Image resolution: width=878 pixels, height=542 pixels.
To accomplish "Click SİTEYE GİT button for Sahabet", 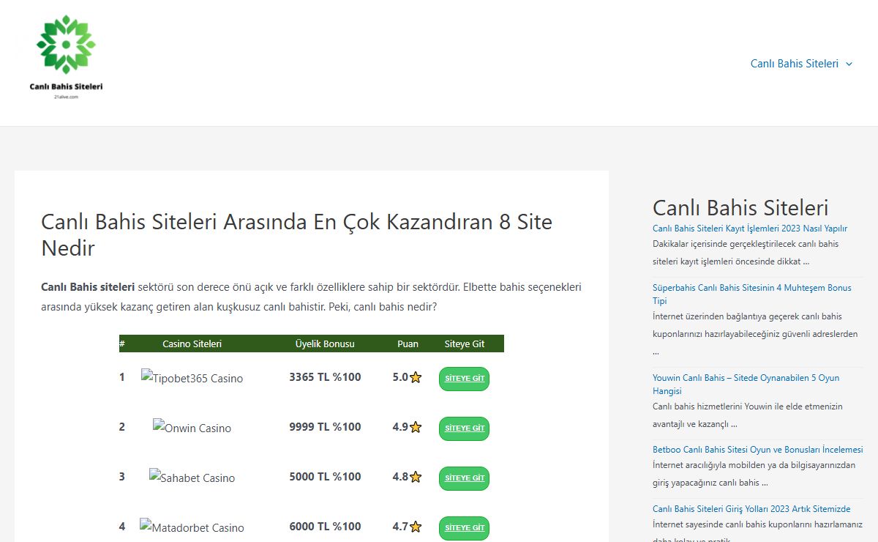I will (464, 478).
